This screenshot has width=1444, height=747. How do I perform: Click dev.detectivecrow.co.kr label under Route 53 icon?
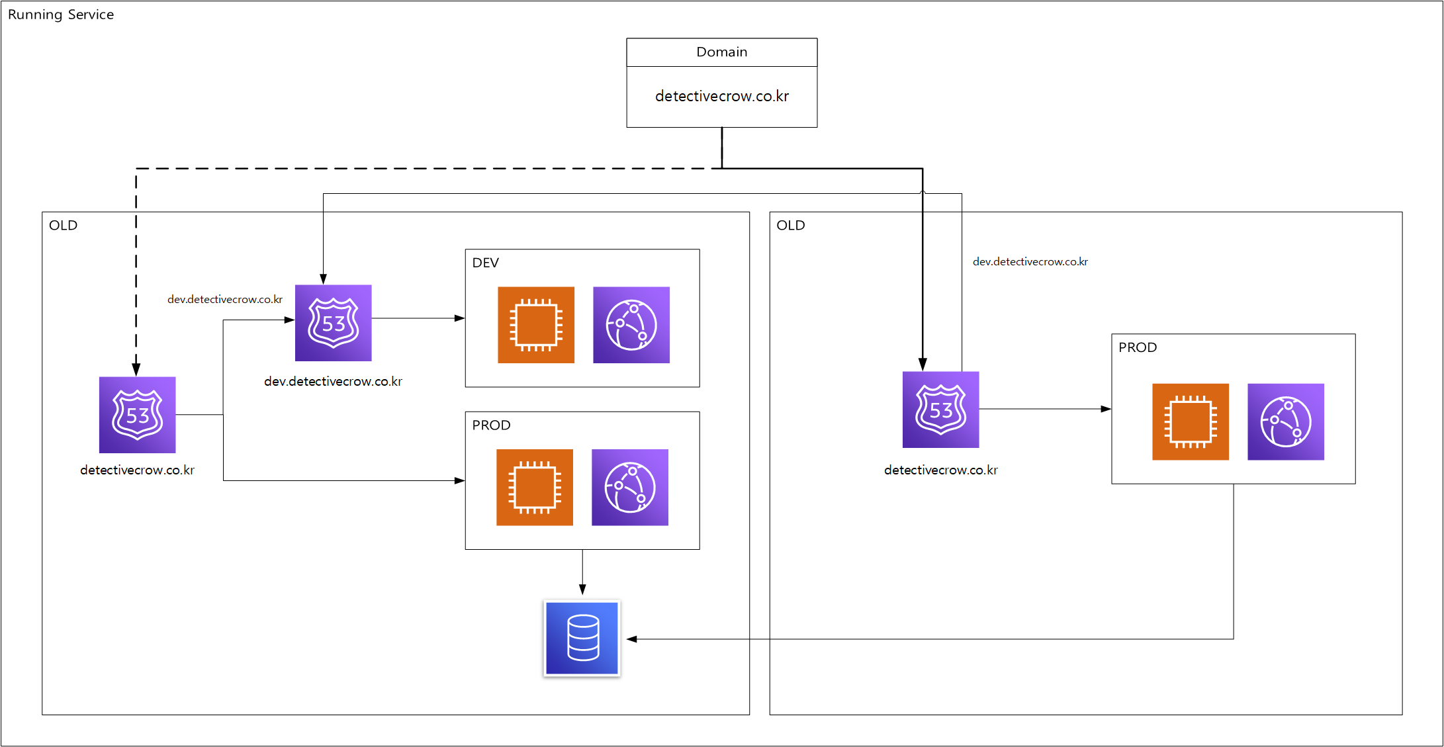(x=333, y=382)
